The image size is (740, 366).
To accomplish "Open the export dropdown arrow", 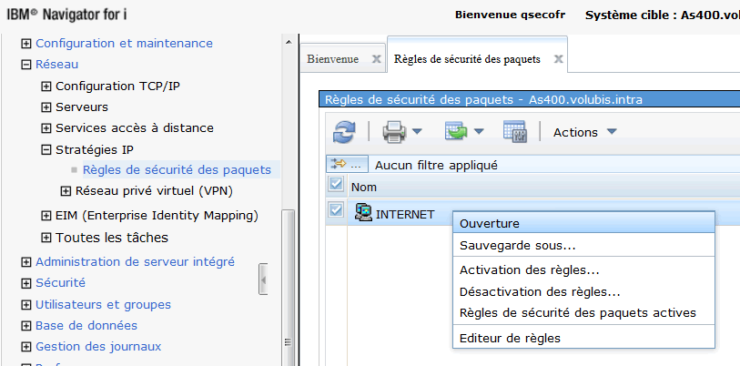I will click(479, 132).
